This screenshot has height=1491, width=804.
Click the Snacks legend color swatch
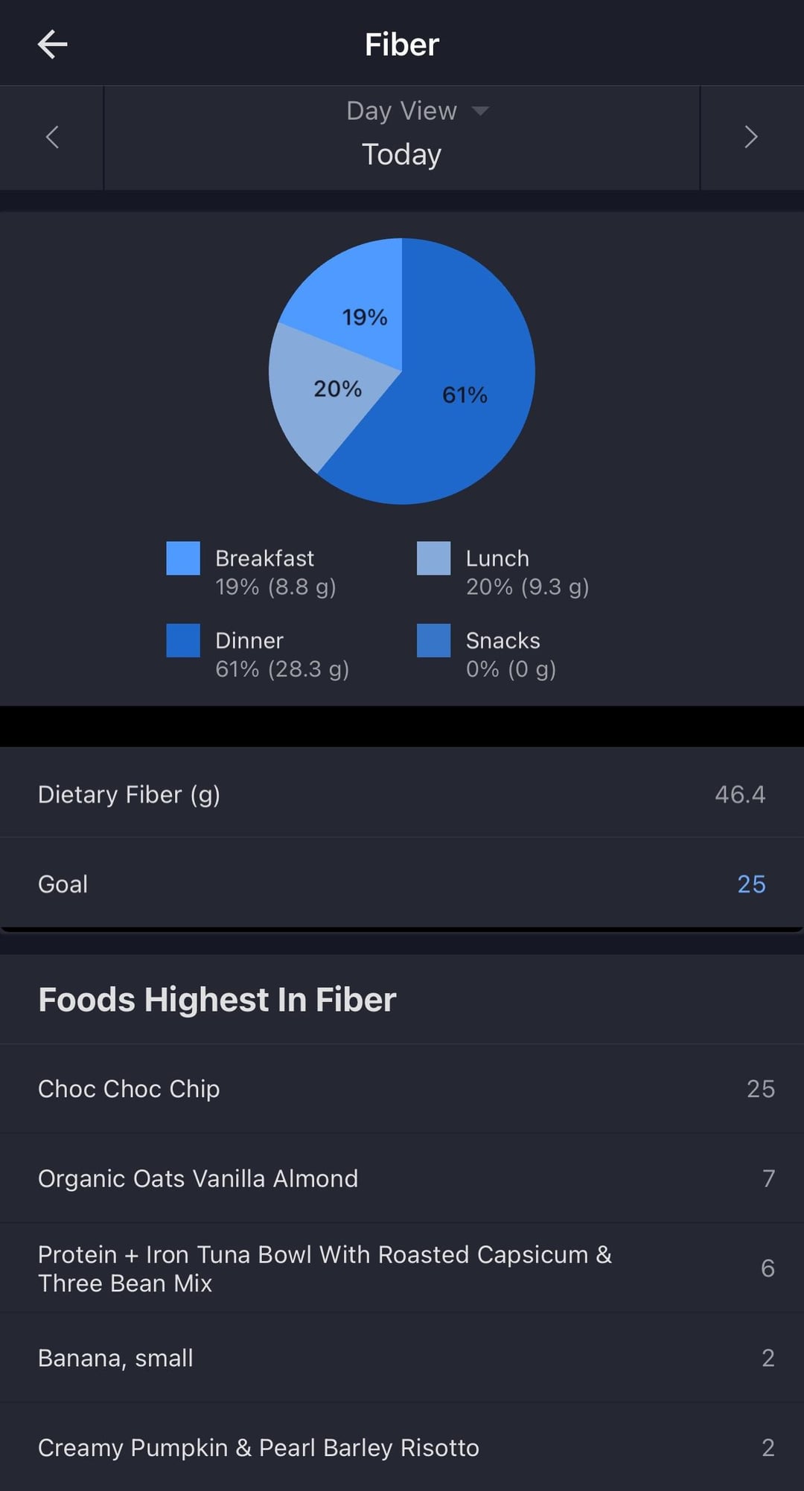click(433, 640)
